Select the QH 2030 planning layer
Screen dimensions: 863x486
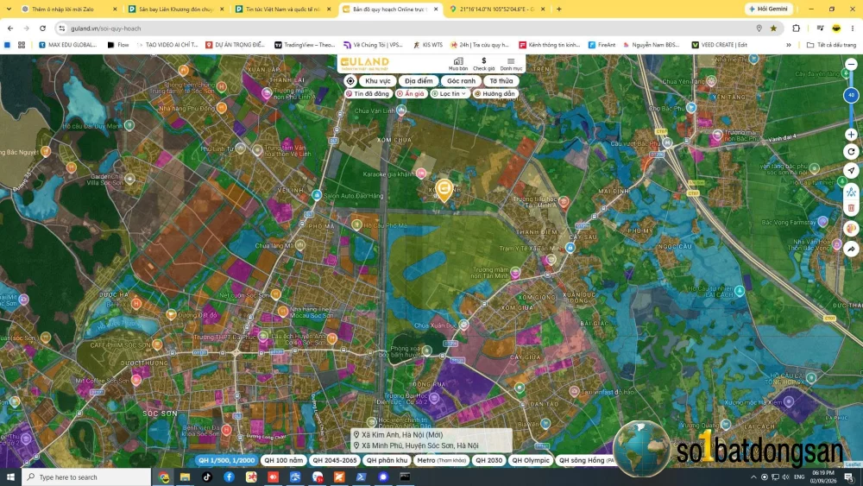488,460
